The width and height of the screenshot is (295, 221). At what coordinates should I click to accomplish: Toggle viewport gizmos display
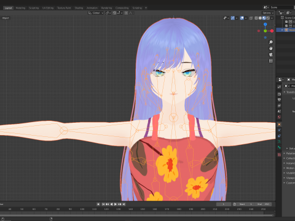pyautogui.click(x=233, y=18)
